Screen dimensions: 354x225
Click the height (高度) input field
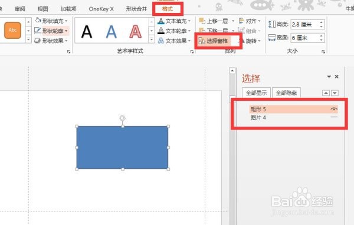tap(304, 24)
